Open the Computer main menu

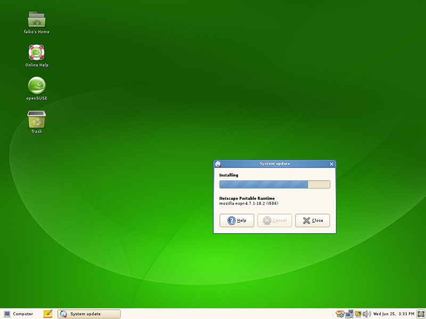coord(19,314)
